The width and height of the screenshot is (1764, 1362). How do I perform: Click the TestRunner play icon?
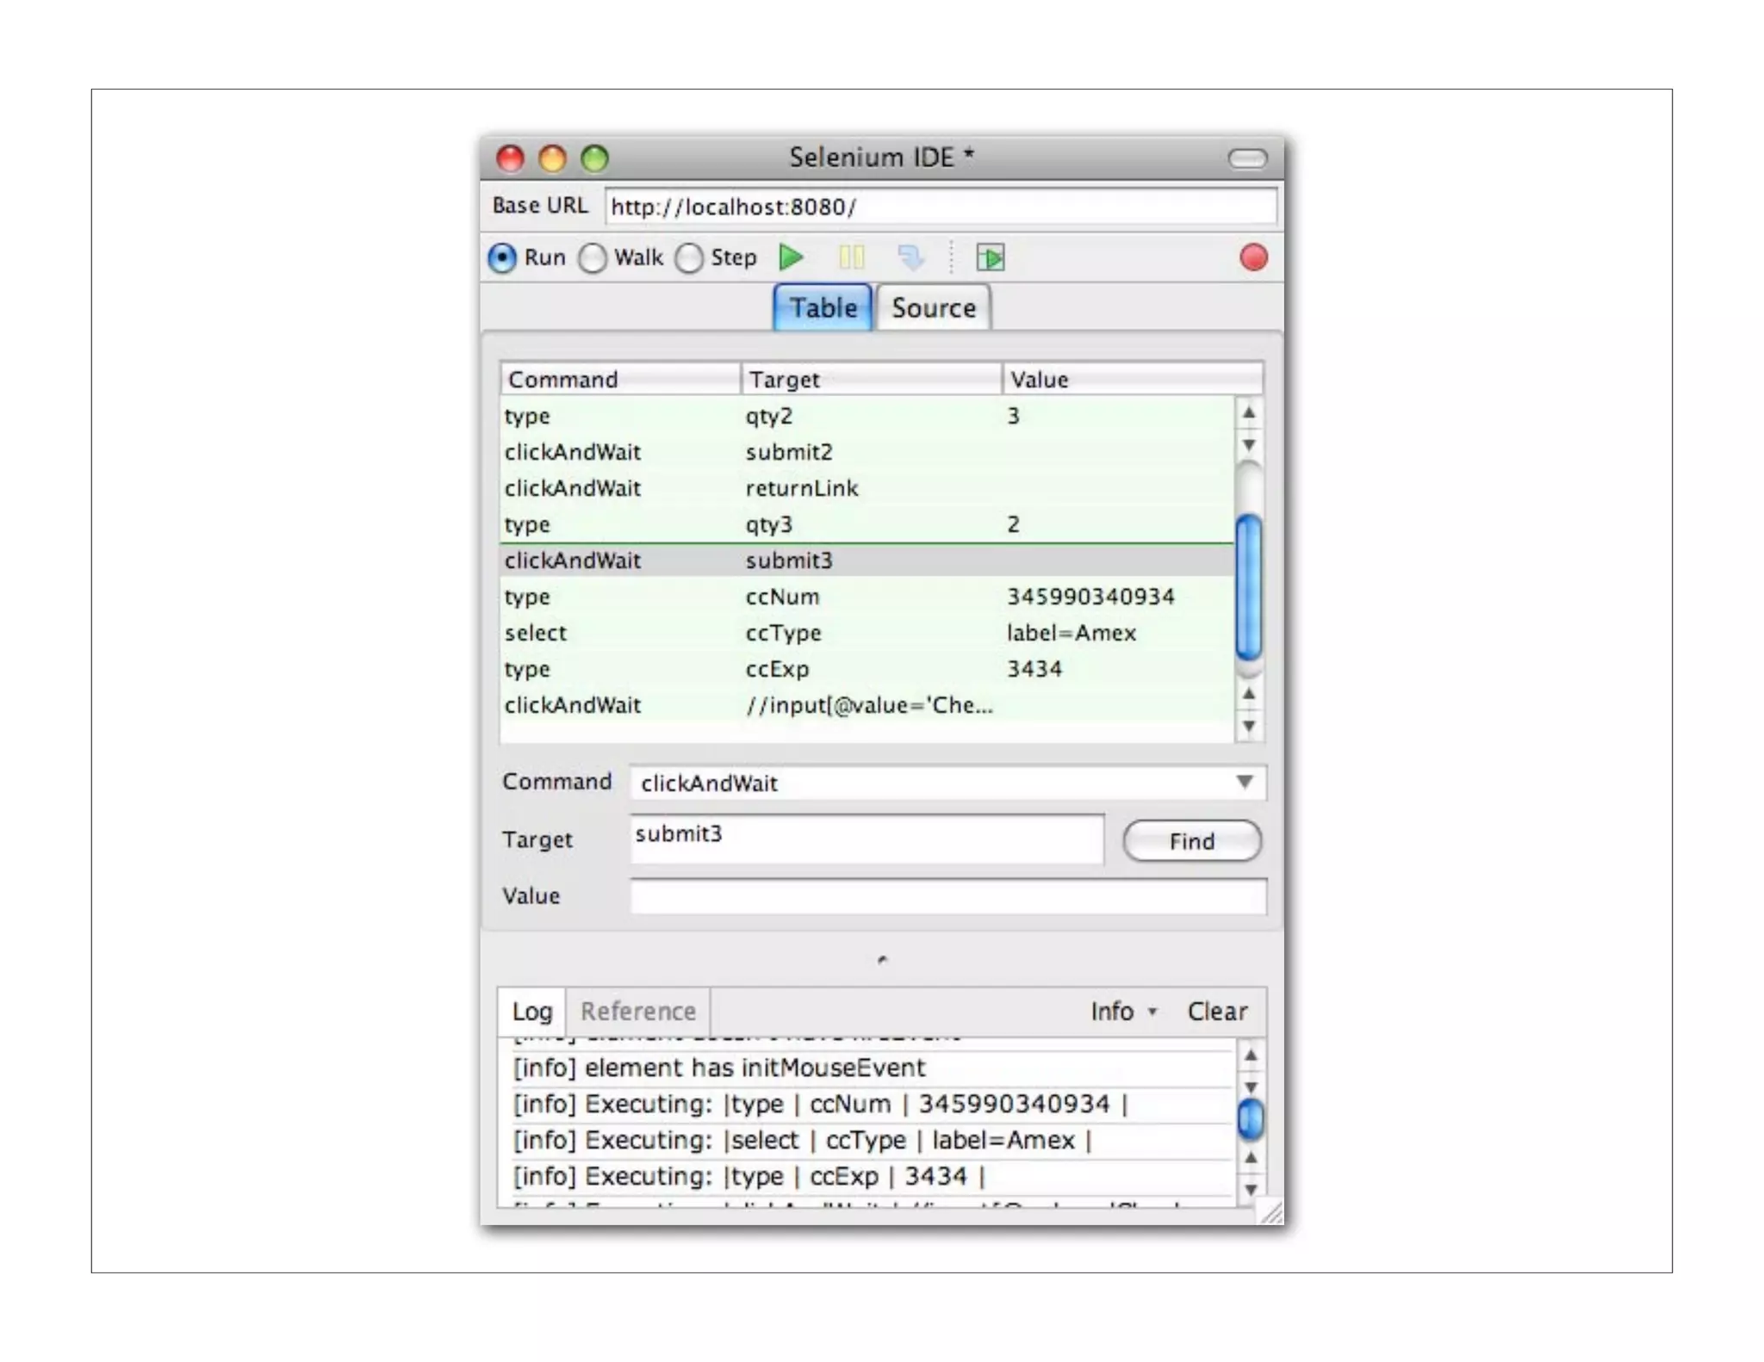point(990,257)
